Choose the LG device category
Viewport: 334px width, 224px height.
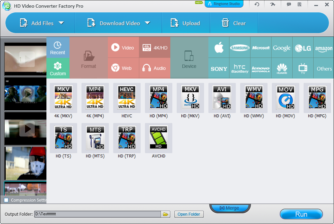click(x=303, y=47)
